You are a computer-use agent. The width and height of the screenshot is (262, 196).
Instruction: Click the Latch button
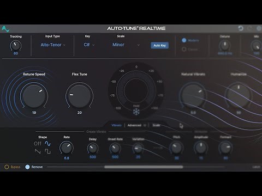pos(257,167)
